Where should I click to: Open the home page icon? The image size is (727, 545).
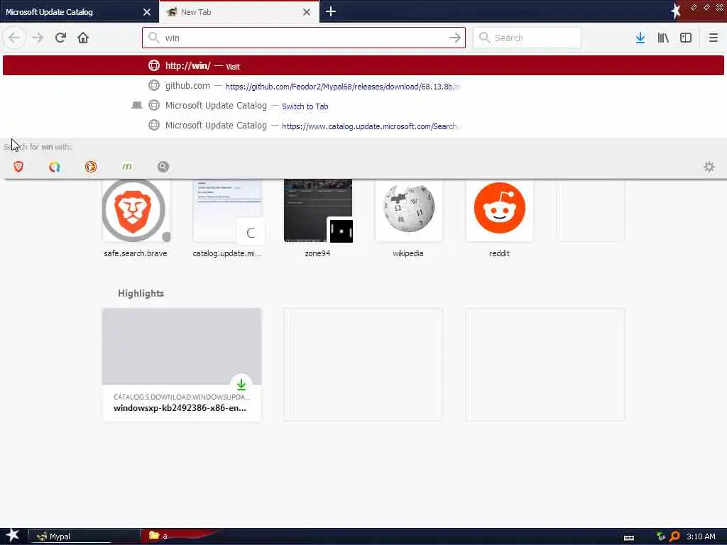pyautogui.click(x=83, y=38)
